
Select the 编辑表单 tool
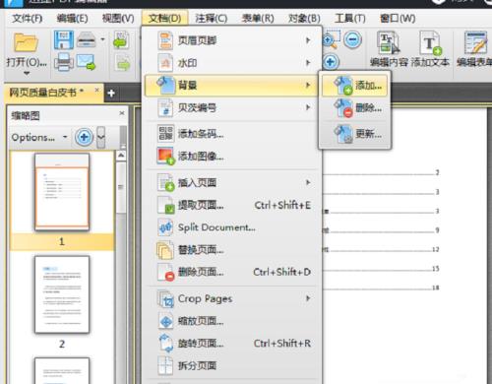click(474, 48)
